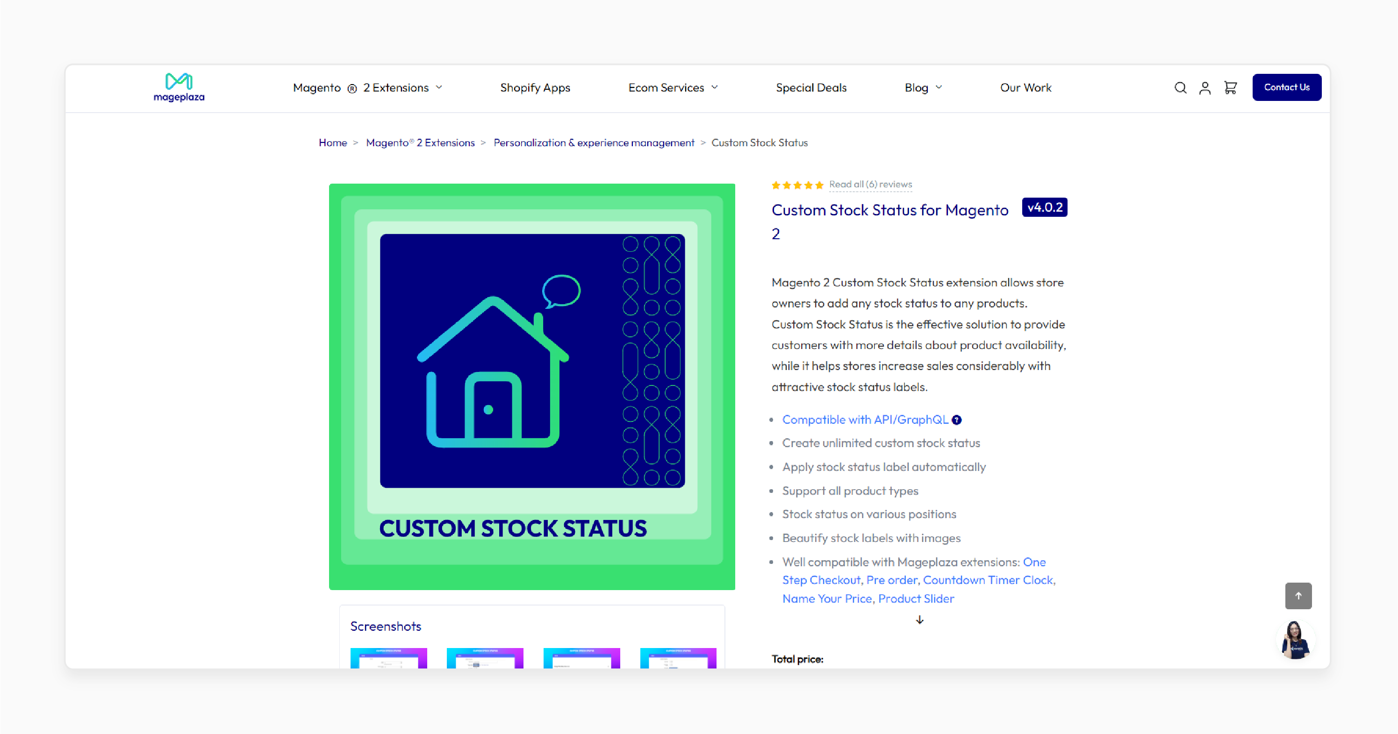The width and height of the screenshot is (1398, 734).
Task: Open the Pre order extension link
Action: (891, 580)
